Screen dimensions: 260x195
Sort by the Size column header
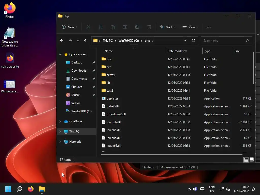pos(237,51)
